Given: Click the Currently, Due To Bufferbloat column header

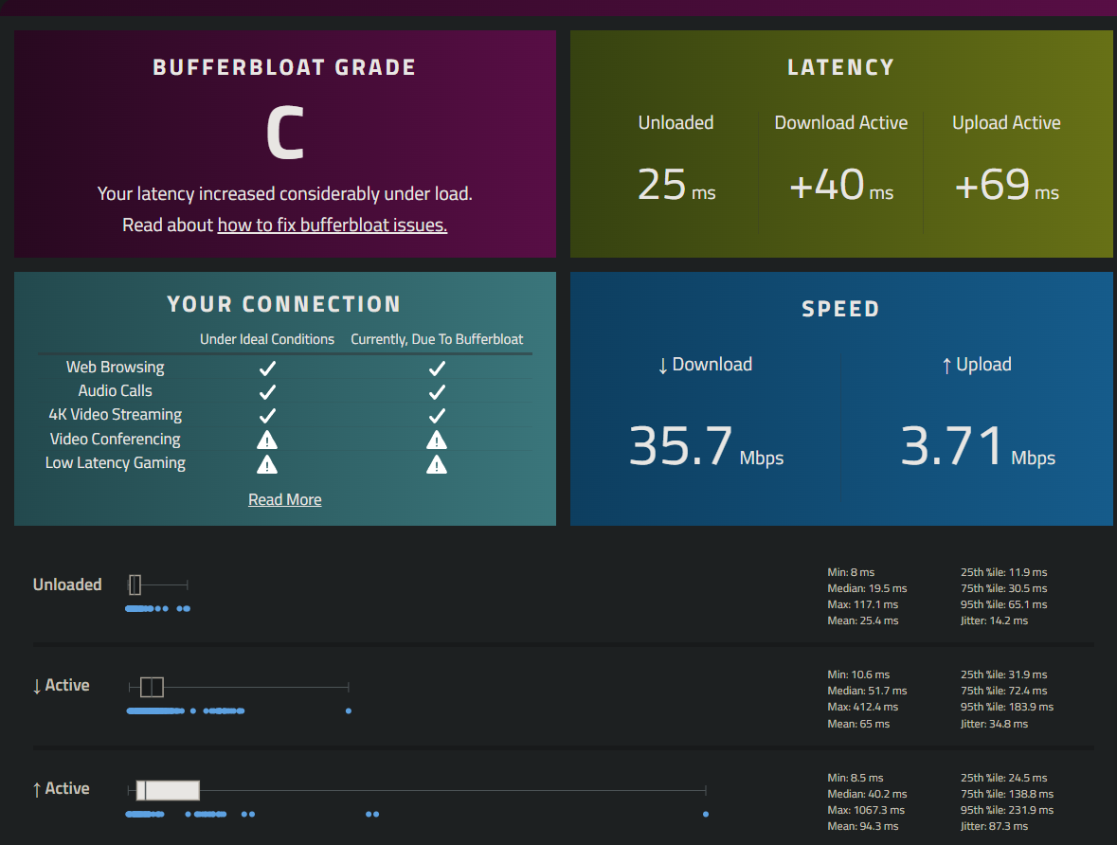Looking at the screenshot, I should coord(437,339).
